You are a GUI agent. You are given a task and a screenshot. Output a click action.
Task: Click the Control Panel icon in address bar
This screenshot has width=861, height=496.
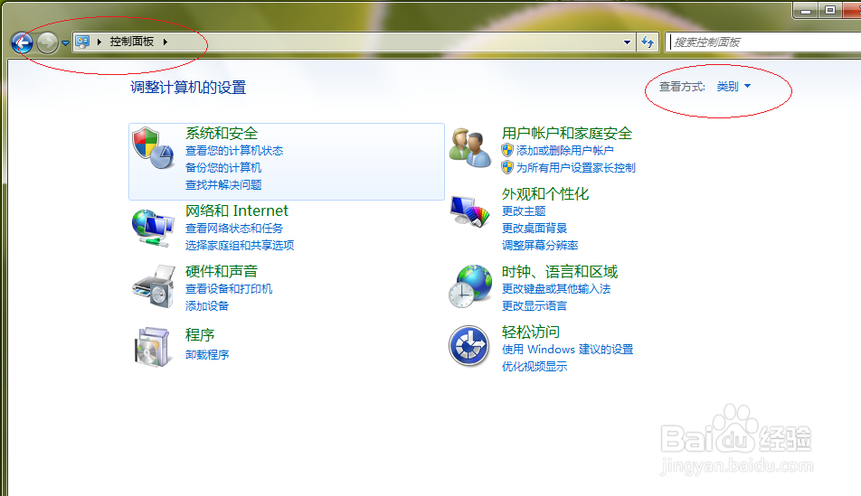click(x=82, y=42)
